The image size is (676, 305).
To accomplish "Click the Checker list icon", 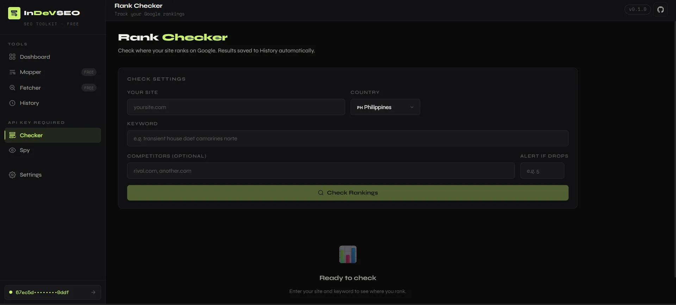I will coord(12,135).
